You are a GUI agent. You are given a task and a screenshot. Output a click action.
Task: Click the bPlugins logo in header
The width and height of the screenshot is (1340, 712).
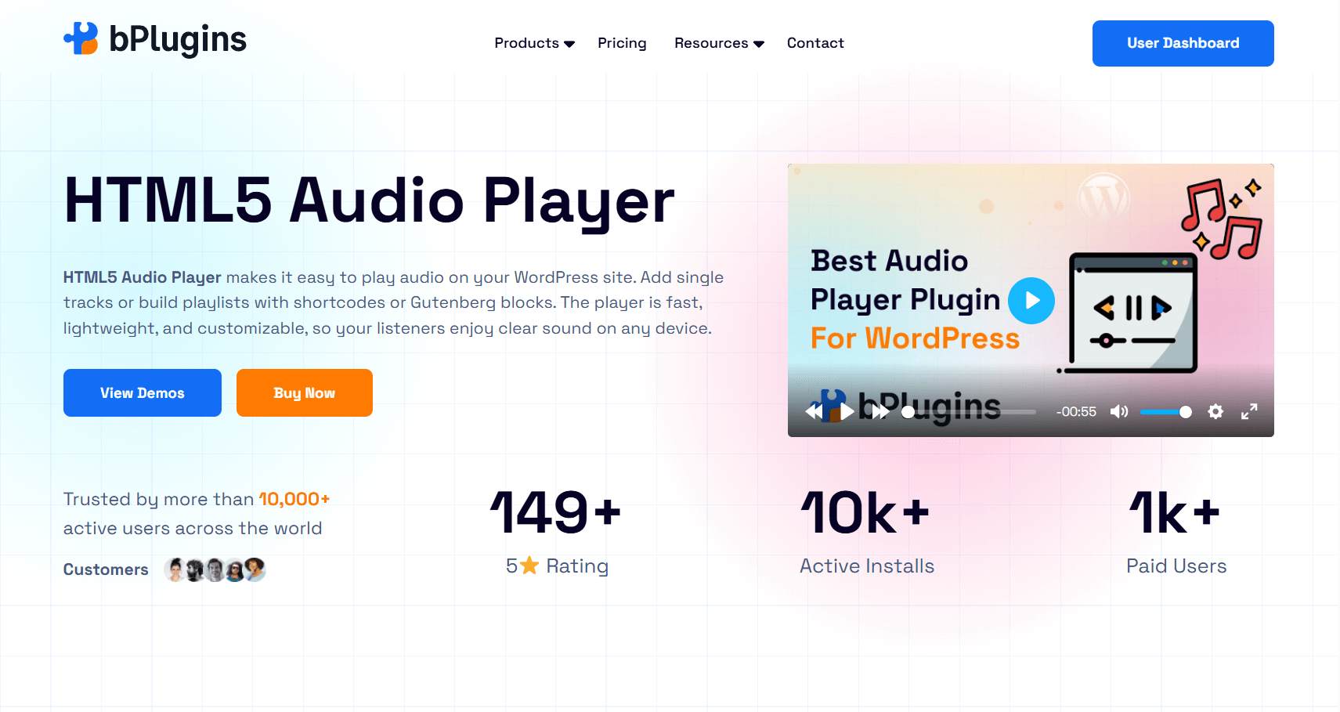(155, 40)
